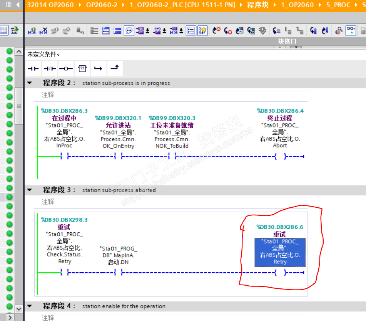The image size is (366, 321).
Task: Insert normally closed contact from favorites
Action: [50, 68]
